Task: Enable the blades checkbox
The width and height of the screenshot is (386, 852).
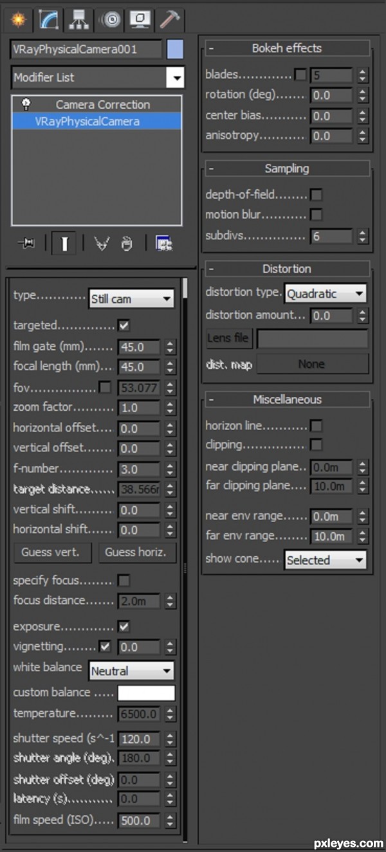Action: (300, 75)
